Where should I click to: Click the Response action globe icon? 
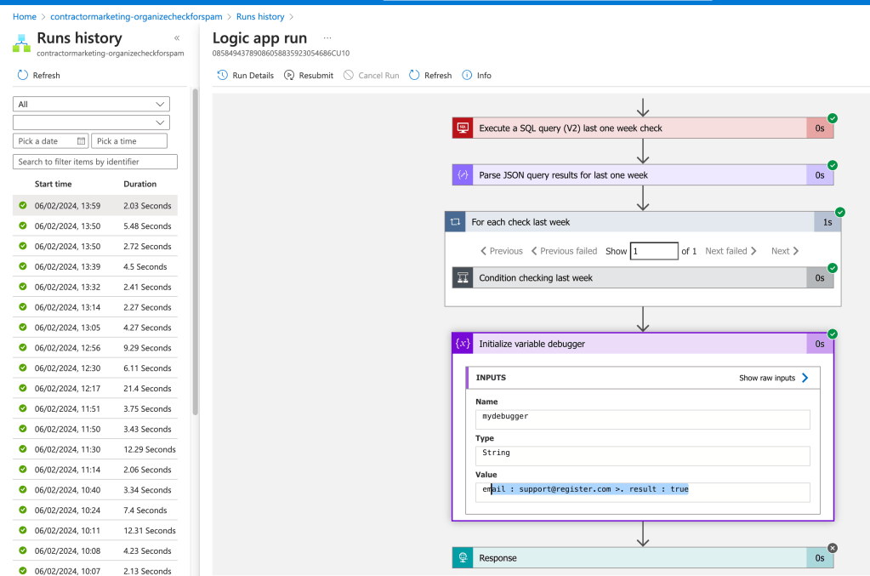pos(462,557)
